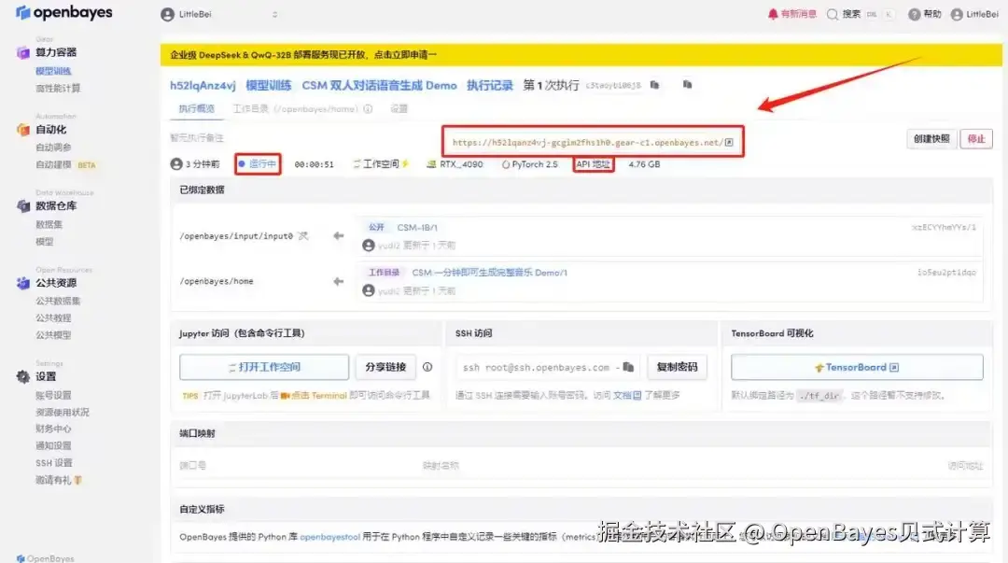The height and width of the screenshot is (563, 1008).
Task: Open the openbayestool library link
Action: tap(329, 537)
